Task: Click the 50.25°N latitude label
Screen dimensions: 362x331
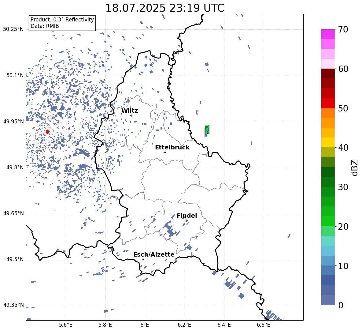Action: click(x=13, y=29)
